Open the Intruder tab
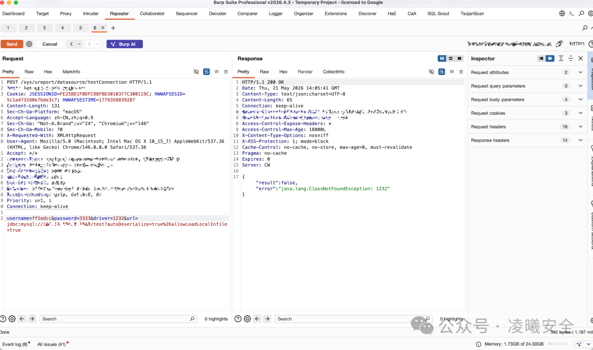This screenshot has width=593, height=350. click(91, 13)
